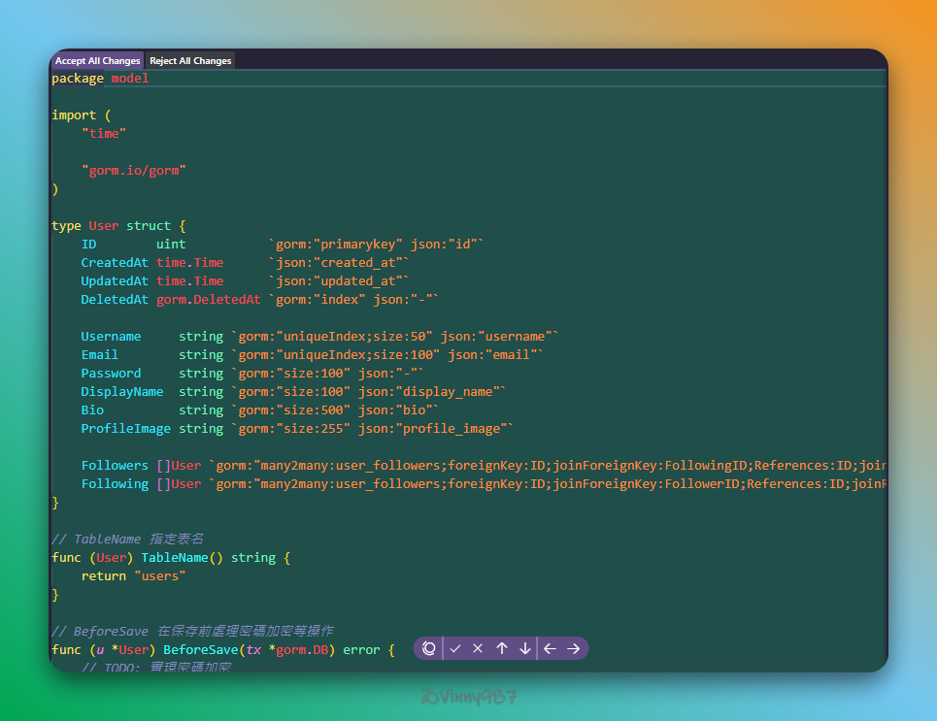Click the User struct name in type declaration
The image size is (937, 721).
[104, 225]
